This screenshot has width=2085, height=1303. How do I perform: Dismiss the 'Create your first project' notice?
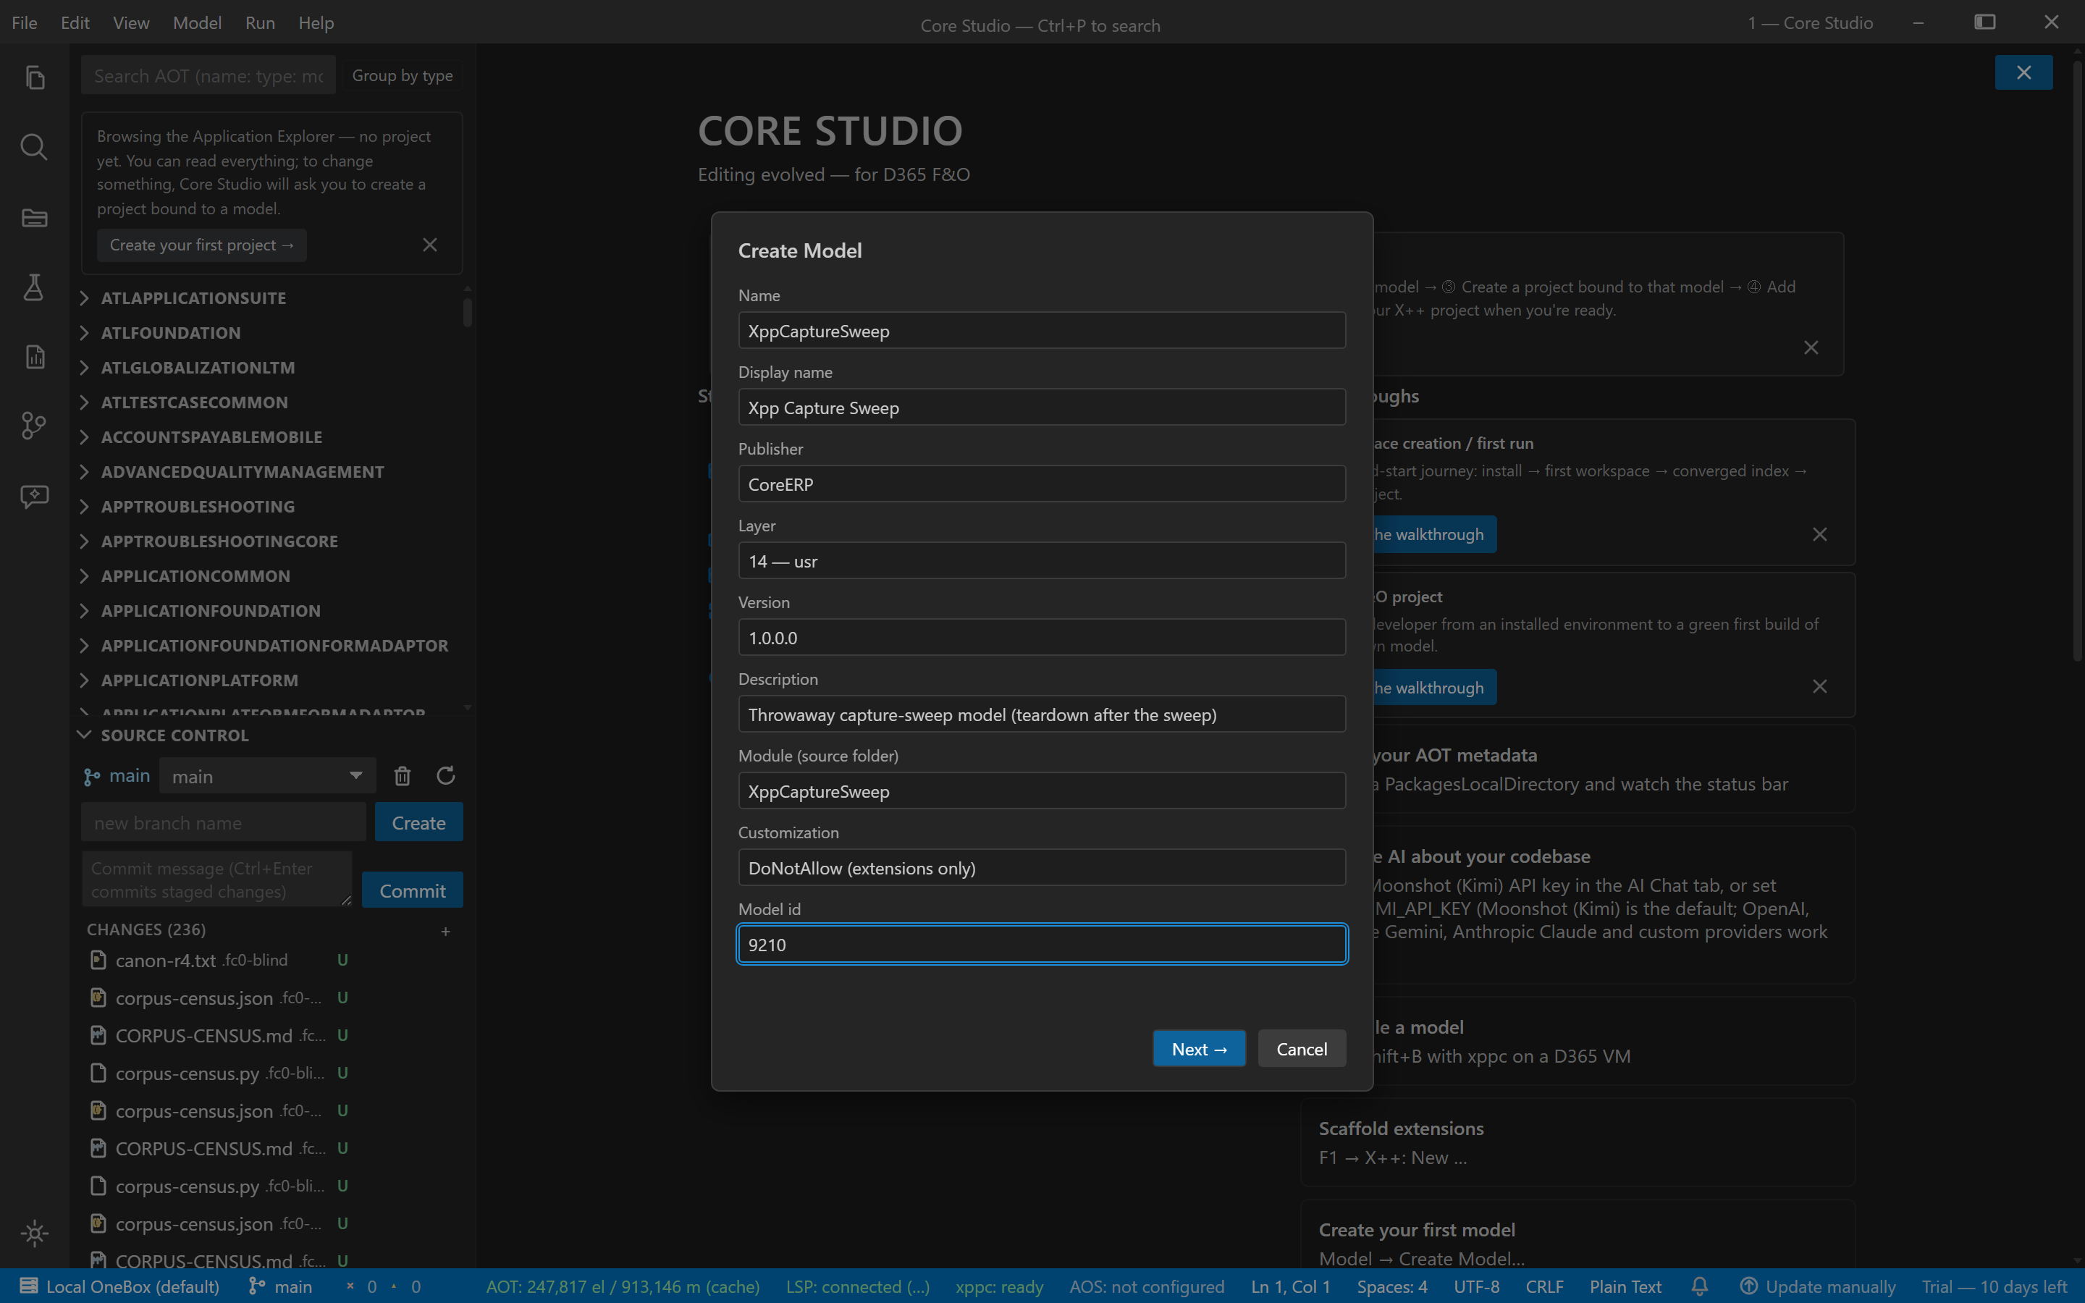click(x=430, y=245)
